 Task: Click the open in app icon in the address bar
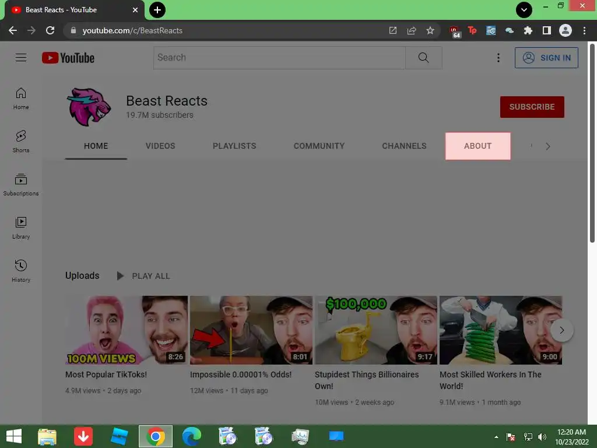[x=393, y=30]
